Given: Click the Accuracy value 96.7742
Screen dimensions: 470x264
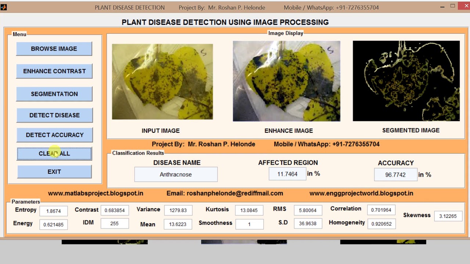Looking at the screenshot, I should (x=395, y=175).
